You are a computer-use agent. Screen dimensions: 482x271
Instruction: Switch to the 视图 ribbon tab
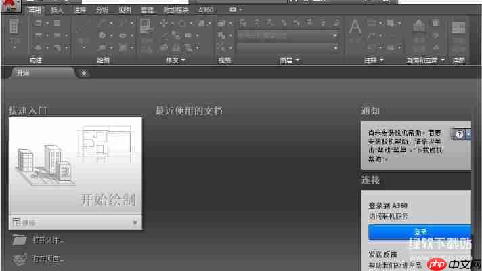125,10
